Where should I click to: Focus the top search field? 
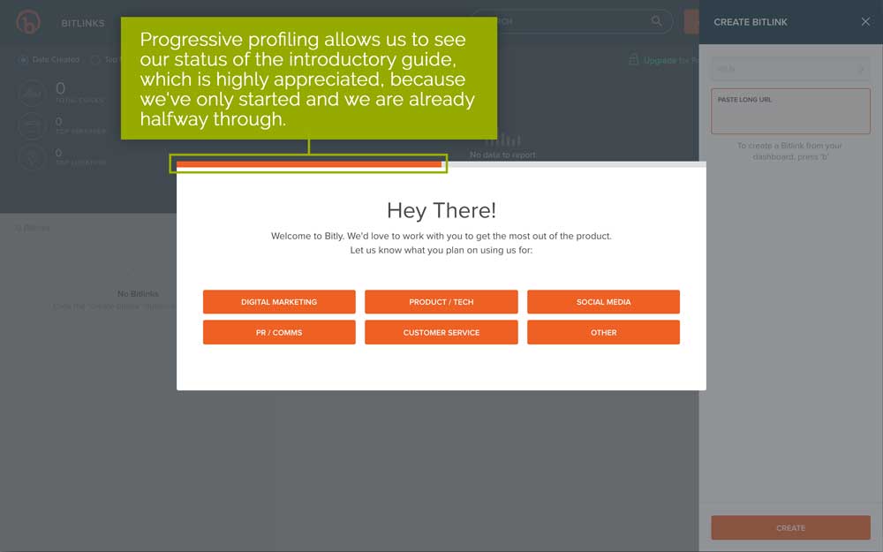coord(571,21)
